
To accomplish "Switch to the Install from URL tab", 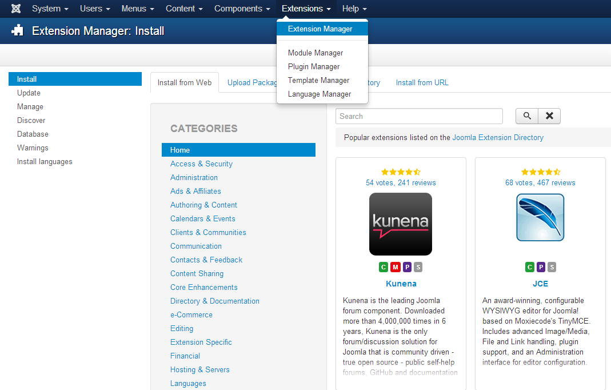I will point(422,83).
